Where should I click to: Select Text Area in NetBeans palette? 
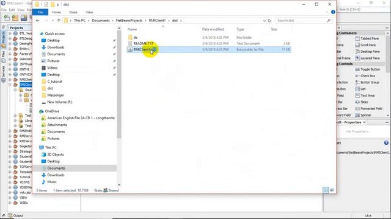(x=365, y=96)
